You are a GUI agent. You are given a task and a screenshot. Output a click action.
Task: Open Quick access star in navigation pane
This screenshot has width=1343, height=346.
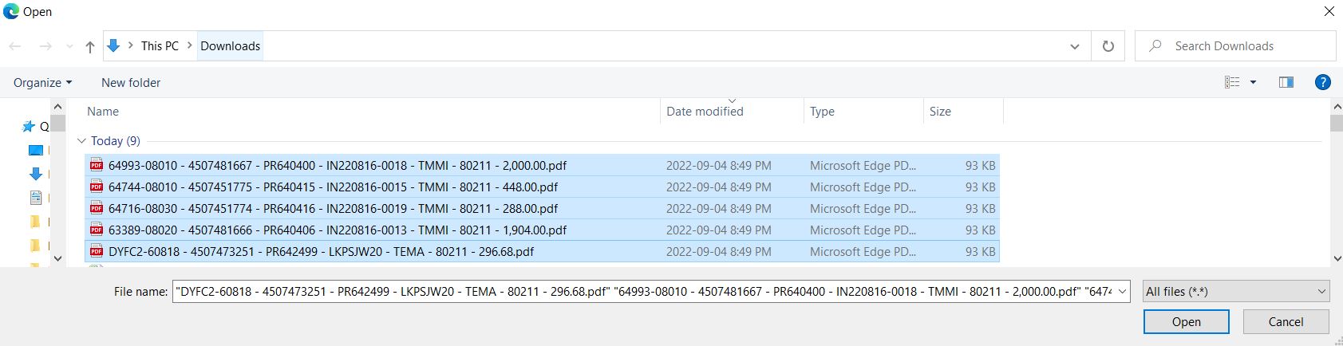pos(29,126)
